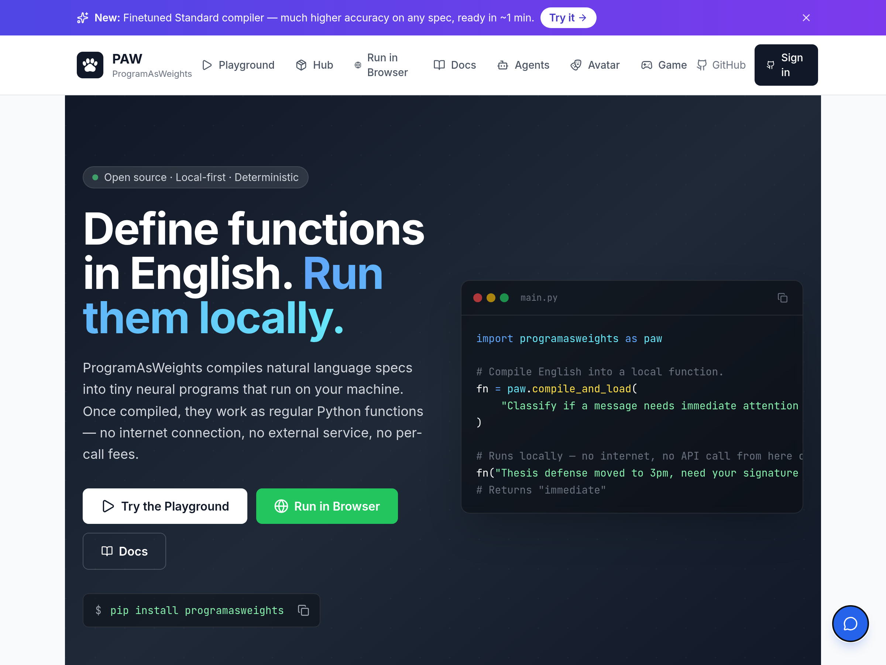Screen dimensions: 886x665
Task: Click the outlined Docs button in hero
Action: pos(124,551)
